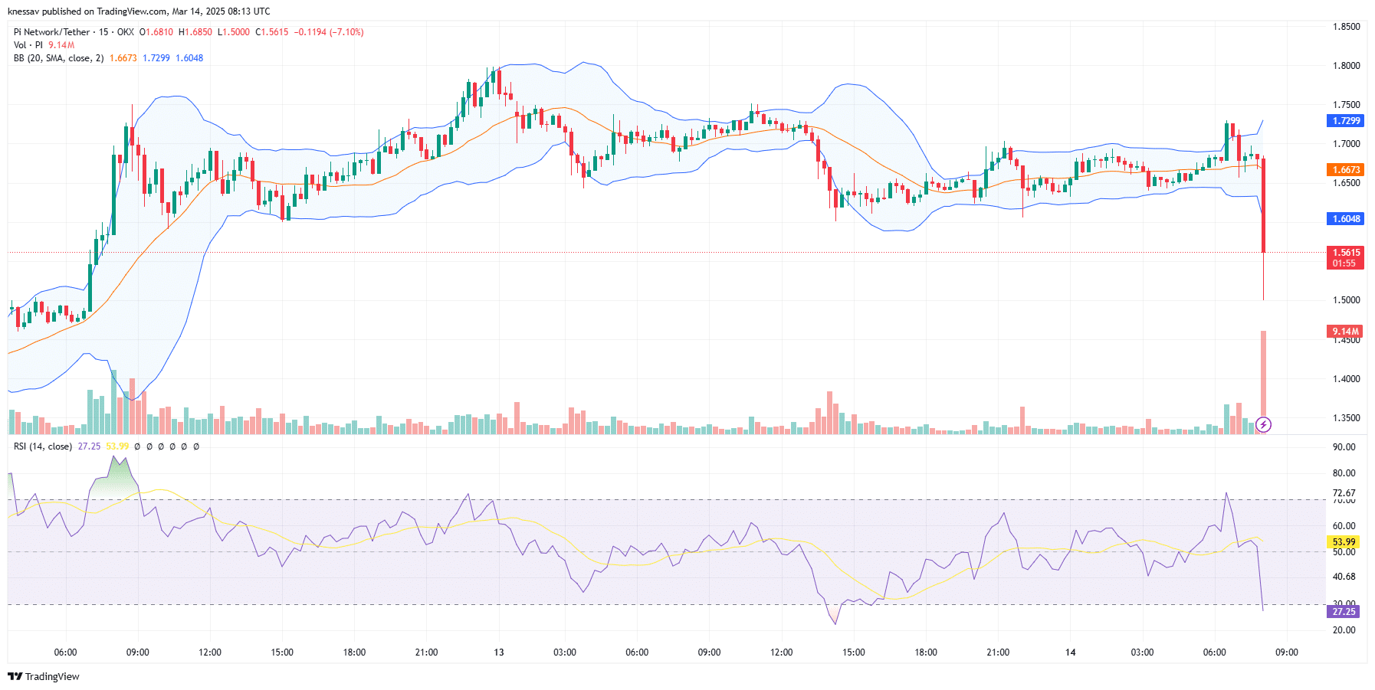The width and height of the screenshot is (1375, 690).
Task: Select the Vol · PI indicator label
Action: point(28,45)
